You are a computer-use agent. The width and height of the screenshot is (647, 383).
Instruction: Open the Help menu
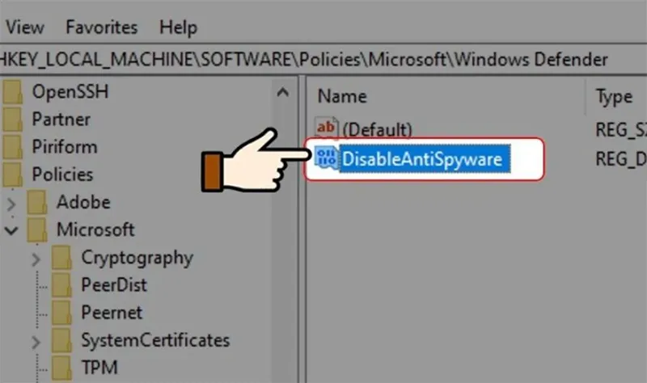178,27
